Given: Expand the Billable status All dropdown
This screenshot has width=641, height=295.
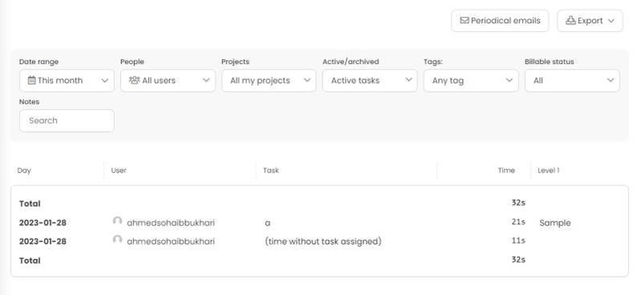Looking at the screenshot, I should (x=572, y=80).
